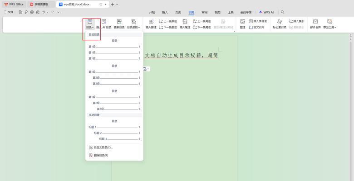Switch to the 找稻壳模板 tab
354x181 pixels.
[42, 4]
